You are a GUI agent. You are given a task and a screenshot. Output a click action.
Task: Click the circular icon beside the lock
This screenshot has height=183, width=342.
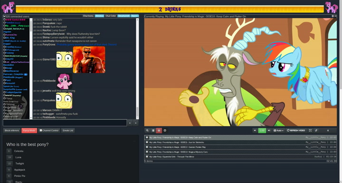165,130
